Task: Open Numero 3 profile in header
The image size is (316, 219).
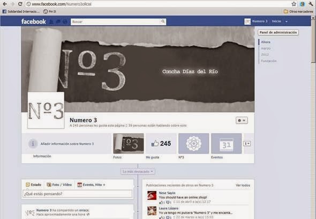Action: click(x=256, y=21)
